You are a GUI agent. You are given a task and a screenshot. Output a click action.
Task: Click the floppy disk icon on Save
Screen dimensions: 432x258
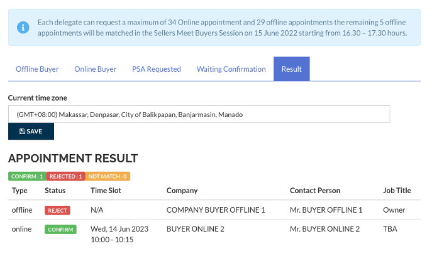click(23, 132)
